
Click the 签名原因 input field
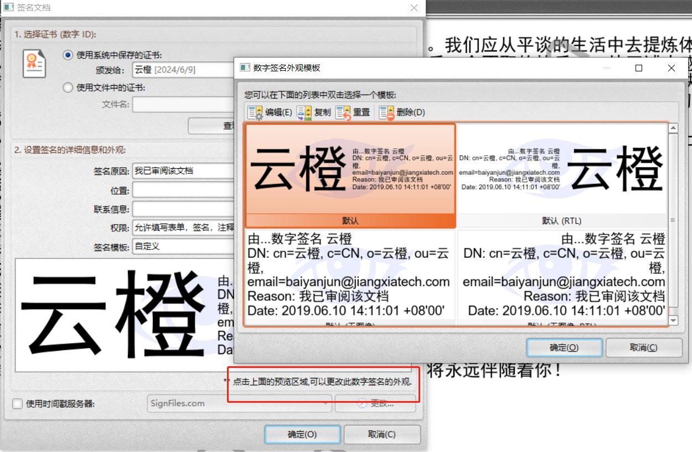pyautogui.click(x=183, y=172)
